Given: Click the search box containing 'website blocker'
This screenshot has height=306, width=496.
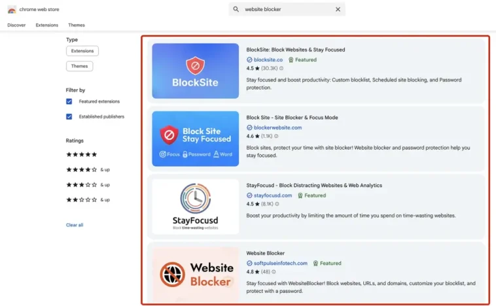Looking at the screenshot, I should (288, 9).
